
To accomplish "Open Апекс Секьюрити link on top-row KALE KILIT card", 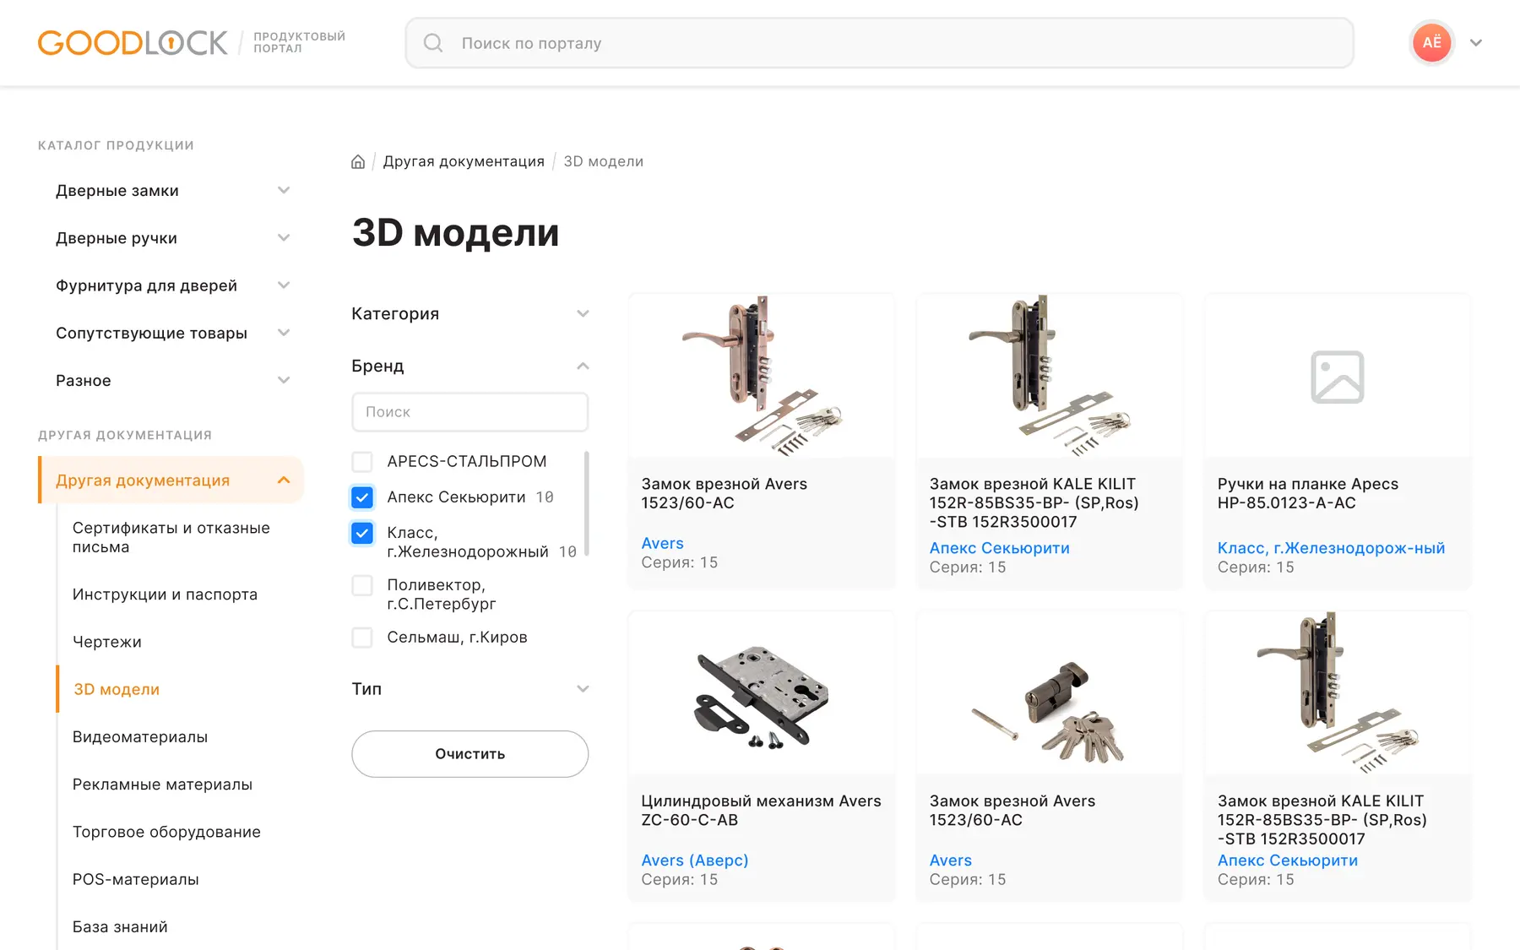I will pos(1000,548).
